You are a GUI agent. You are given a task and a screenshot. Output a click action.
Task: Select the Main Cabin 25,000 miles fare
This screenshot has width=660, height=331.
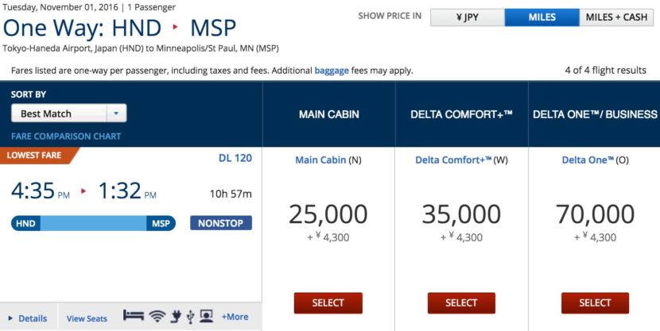[x=328, y=302]
